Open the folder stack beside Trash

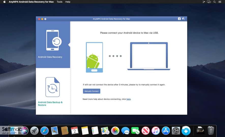tap(200, 130)
